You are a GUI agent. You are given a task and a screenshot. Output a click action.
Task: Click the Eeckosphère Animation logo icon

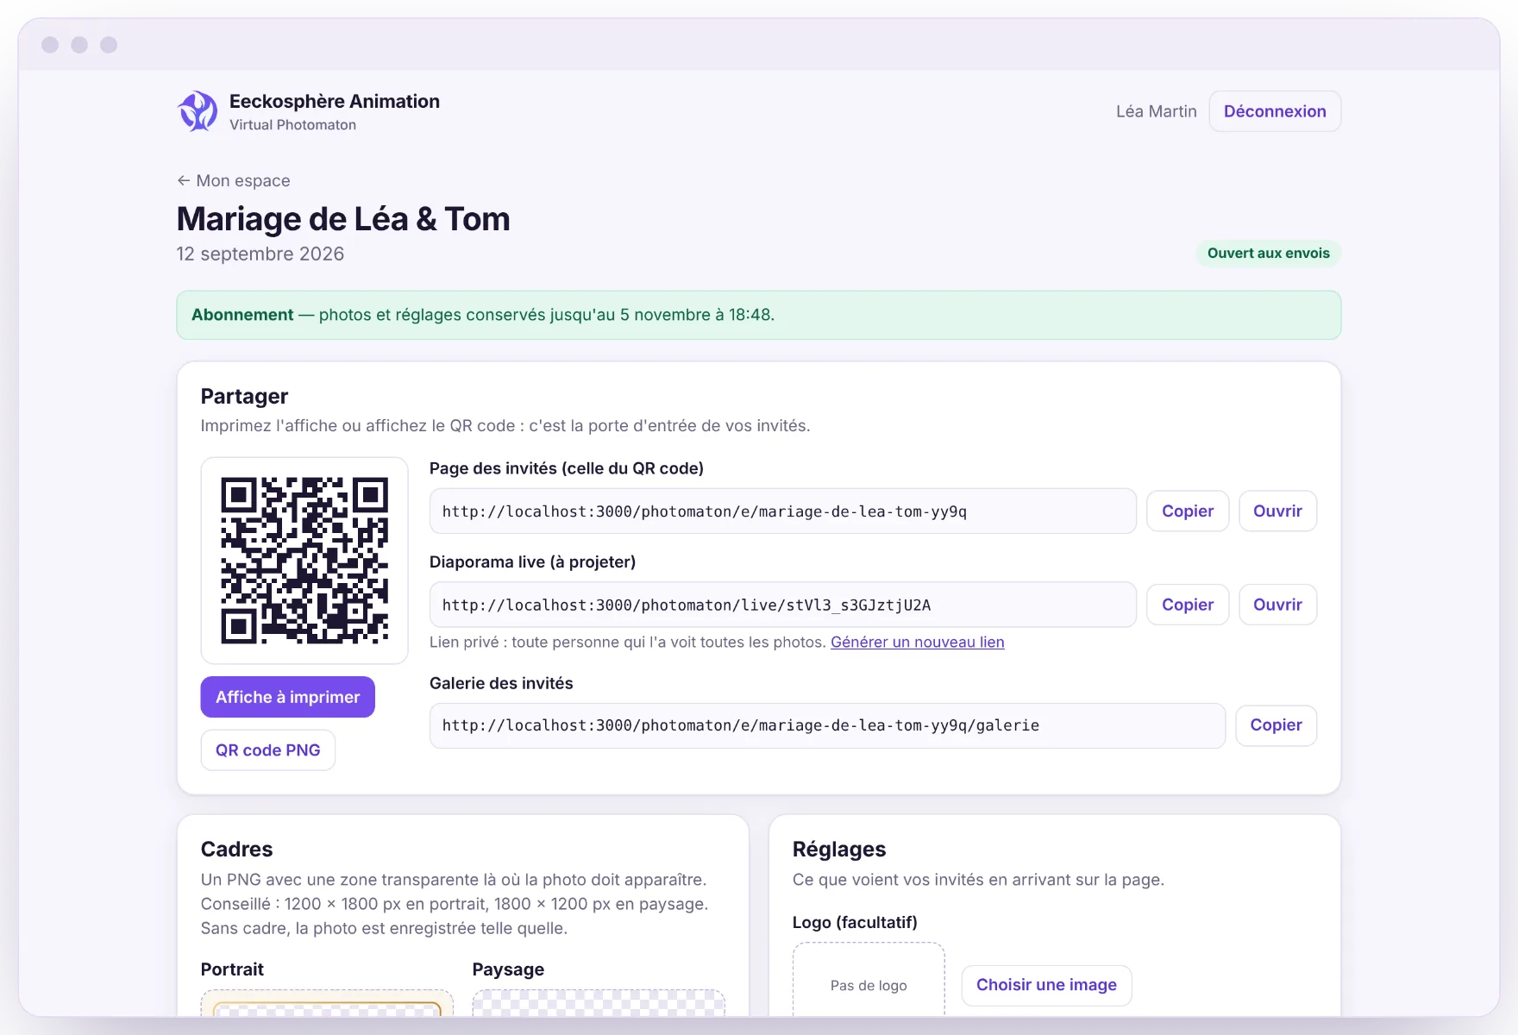tap(198, 111)
